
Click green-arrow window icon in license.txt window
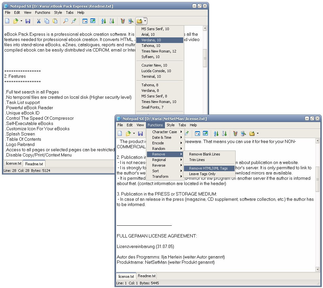(x=206, y=134)
